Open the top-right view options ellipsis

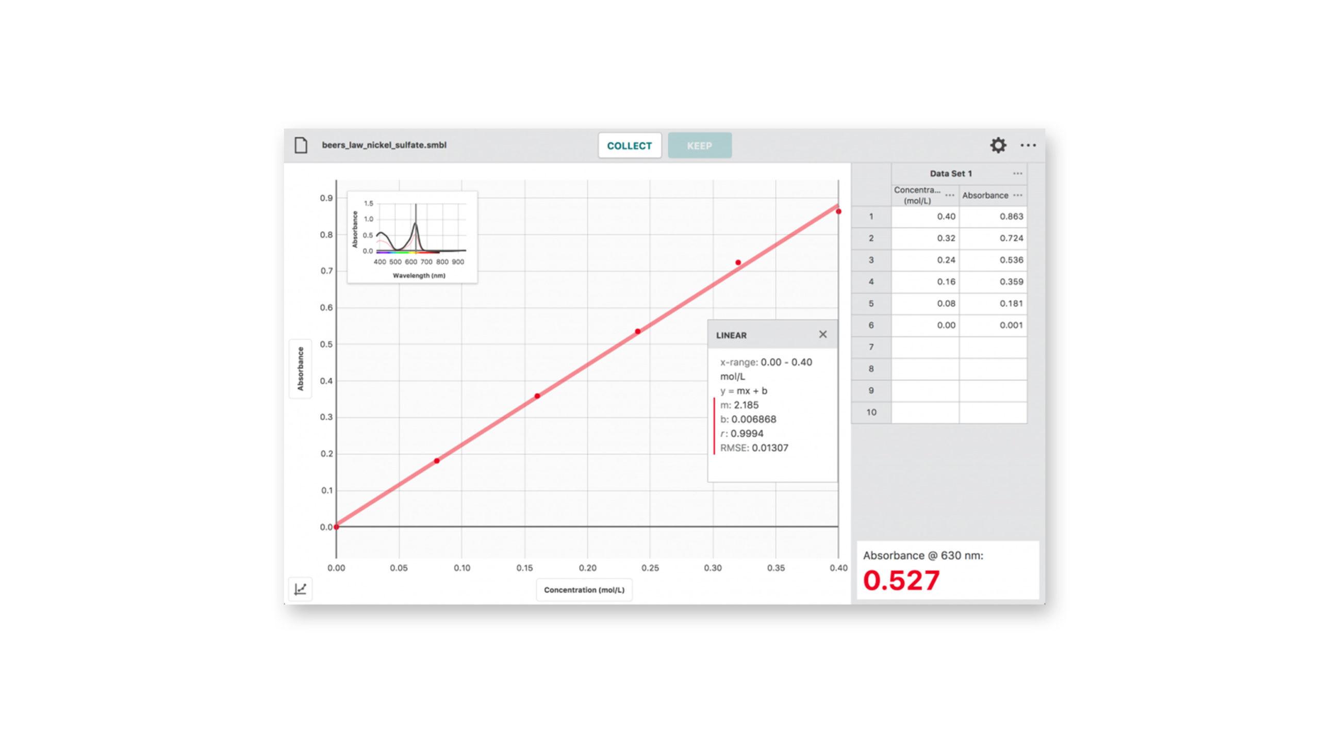(x=1028, y=145)
